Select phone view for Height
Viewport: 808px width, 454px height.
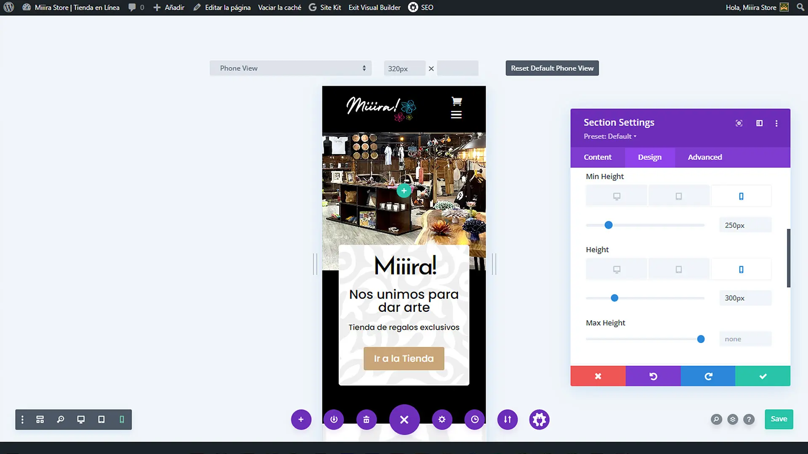[741, 269]
